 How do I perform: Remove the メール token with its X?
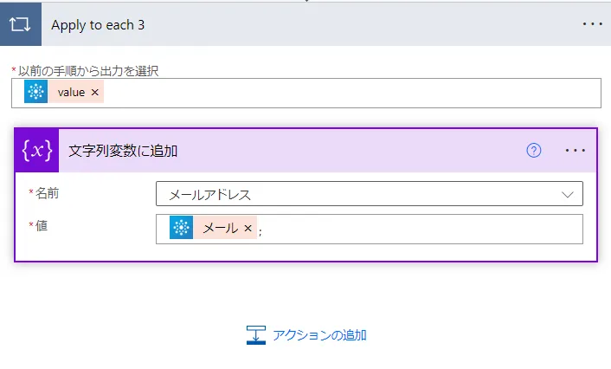pos(248,229)
